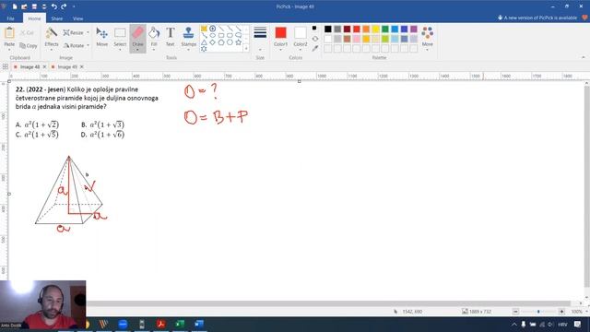This screenshot has width=590, height=332.
Task: Click the Rotate button
Action: pos(74,45)
